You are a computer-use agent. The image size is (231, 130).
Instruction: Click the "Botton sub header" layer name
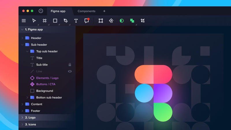(x=49, y=98)
